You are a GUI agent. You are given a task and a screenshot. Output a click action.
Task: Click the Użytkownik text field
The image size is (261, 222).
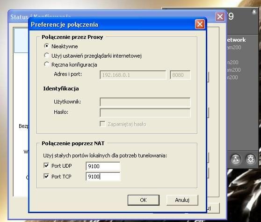coord(145,102)
